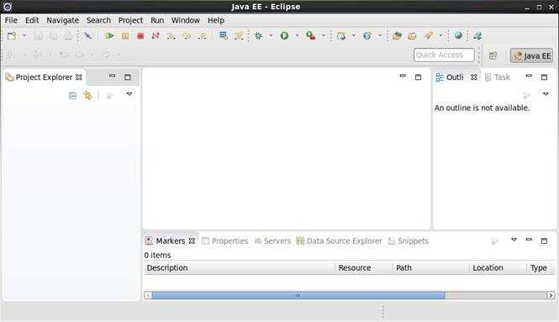Toggle Skip All Breakpoints in toolbar
Image resolution: width=559 pixels, height=322 pixels.
click(x=87, y=35)
